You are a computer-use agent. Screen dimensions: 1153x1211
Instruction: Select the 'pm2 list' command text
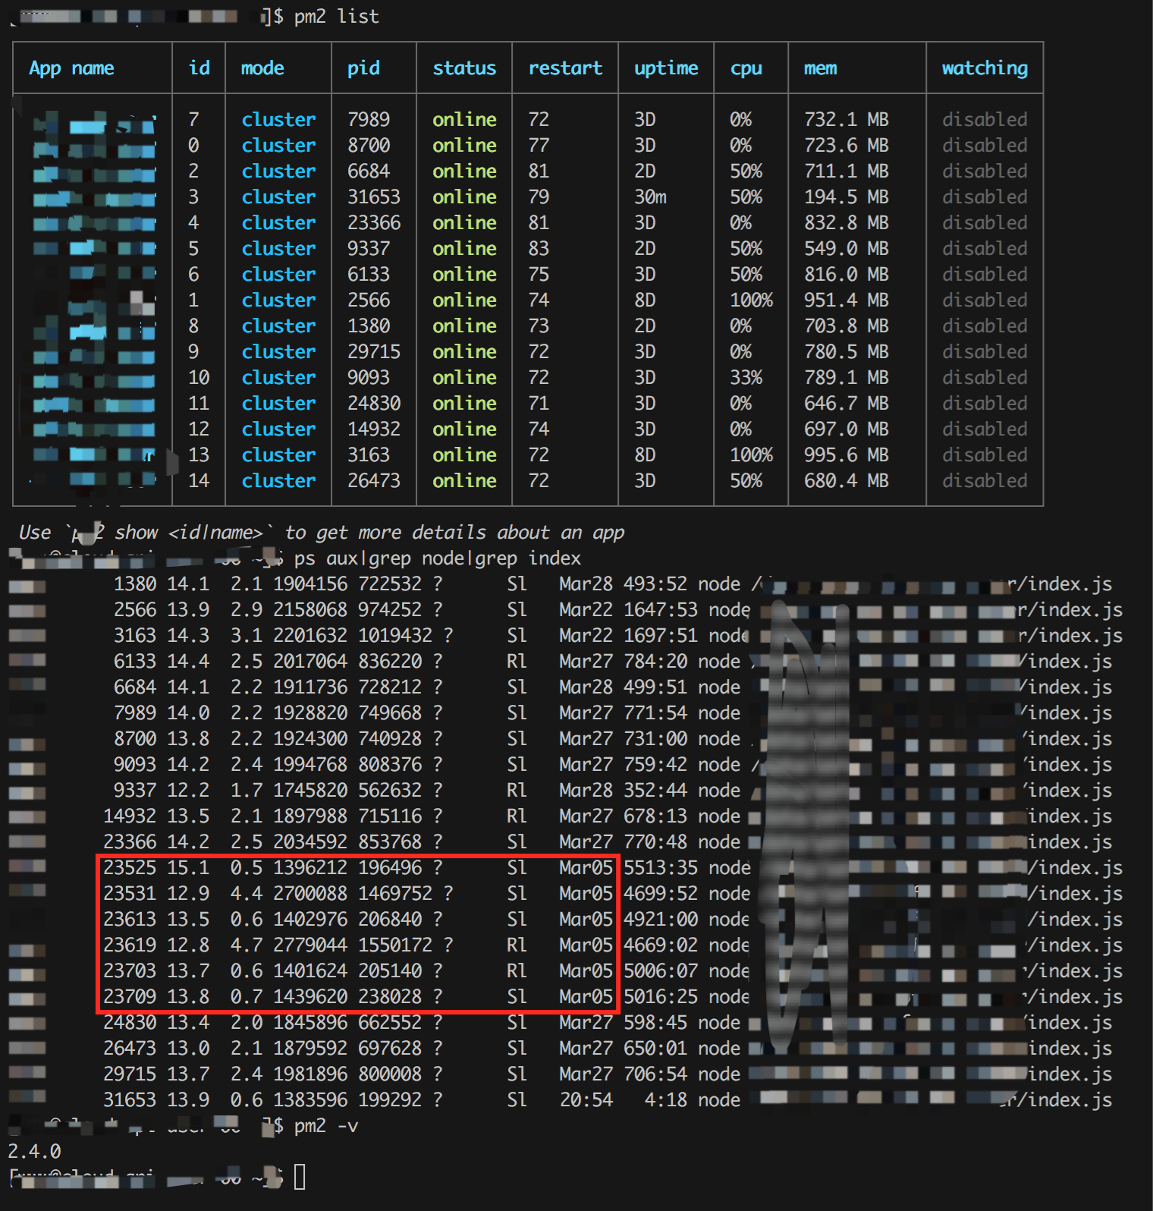coord(337,17)
